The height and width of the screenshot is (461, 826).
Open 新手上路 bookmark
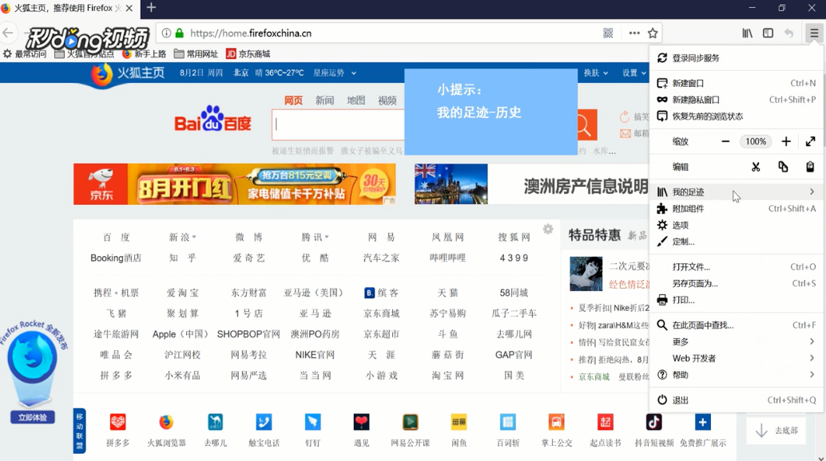tap(145, 53)
